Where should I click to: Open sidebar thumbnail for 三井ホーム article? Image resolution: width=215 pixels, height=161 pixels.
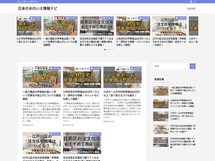click(161, 116)
